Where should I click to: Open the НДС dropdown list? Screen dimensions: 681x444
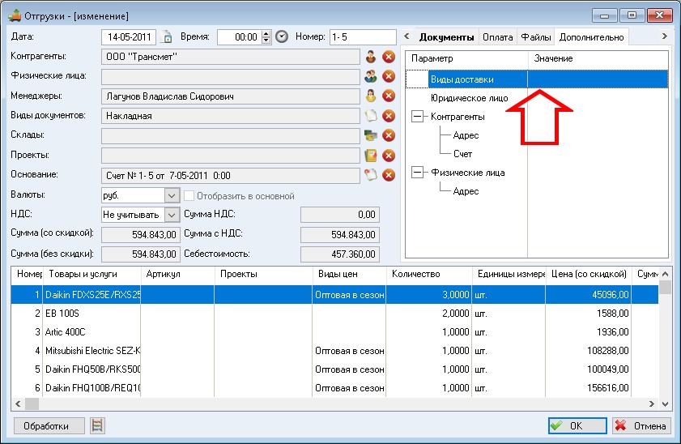[x=171, y=215]
